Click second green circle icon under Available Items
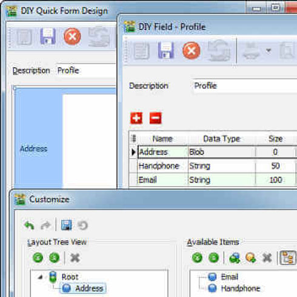 pos(213,258)
